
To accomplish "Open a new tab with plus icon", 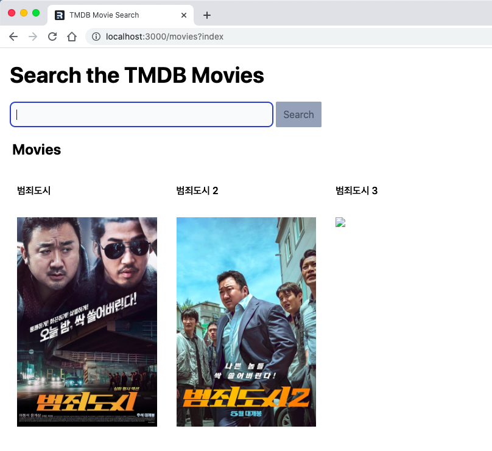I will point(207,15).
